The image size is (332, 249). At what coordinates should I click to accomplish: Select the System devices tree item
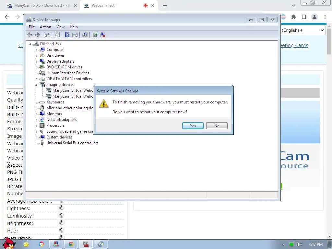[x=59, y=137]
